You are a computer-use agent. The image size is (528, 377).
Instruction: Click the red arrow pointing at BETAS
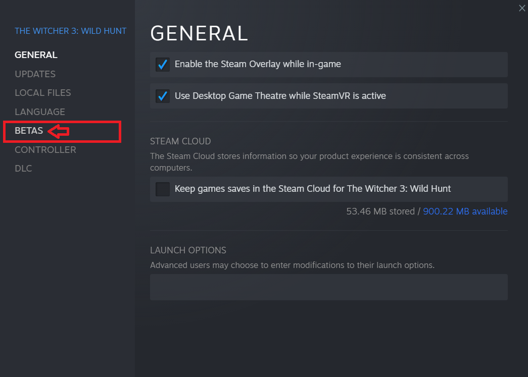(59, 132)
